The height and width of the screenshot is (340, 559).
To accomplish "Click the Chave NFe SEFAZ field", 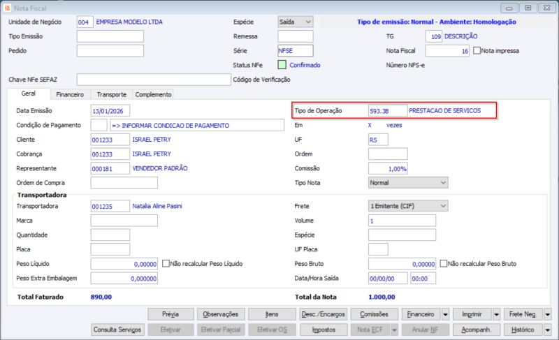I will 154,80.
